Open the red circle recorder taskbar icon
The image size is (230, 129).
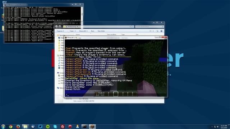70,126
